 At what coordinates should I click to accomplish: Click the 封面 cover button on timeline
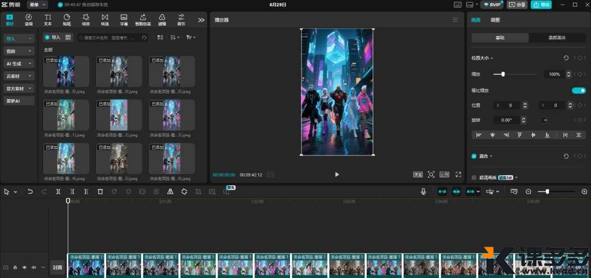(57, 268)
